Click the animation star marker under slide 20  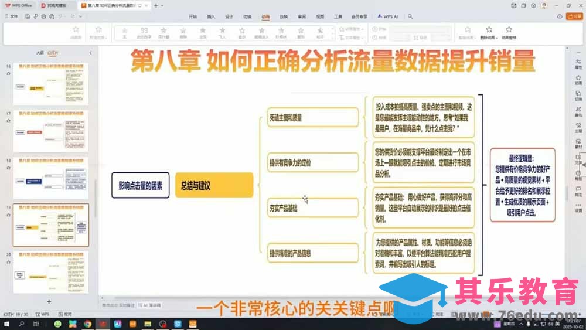click(9, 262)
